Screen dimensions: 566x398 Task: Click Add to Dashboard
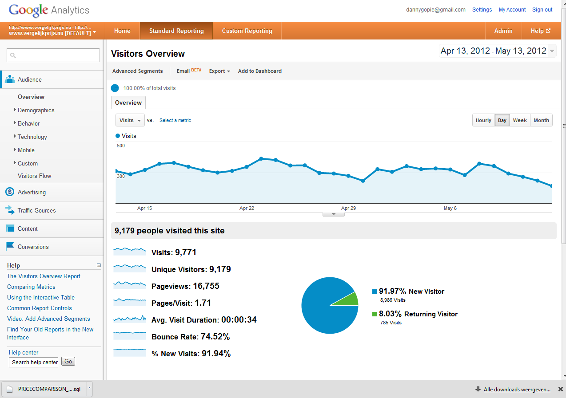click(x=260, y=71)
